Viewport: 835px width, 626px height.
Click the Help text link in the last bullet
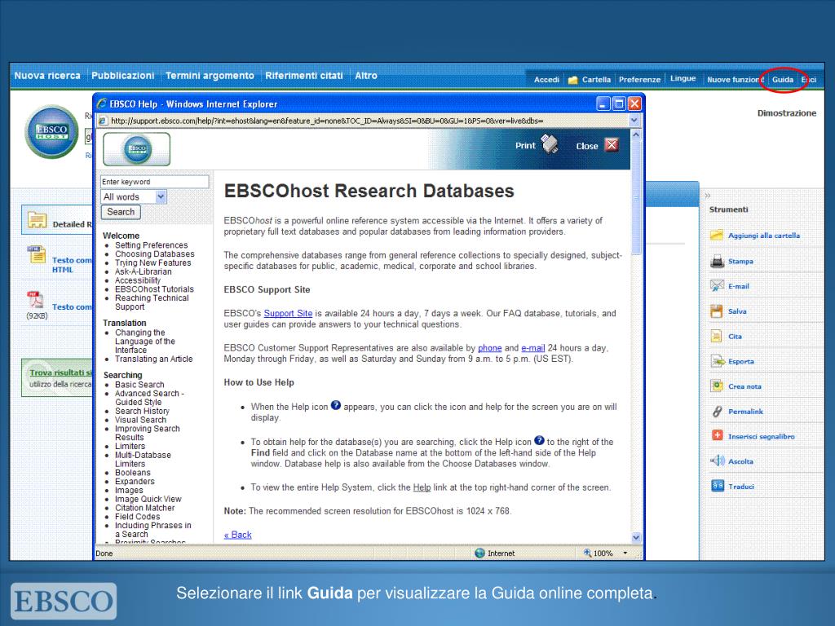click(x=422, y=487)
